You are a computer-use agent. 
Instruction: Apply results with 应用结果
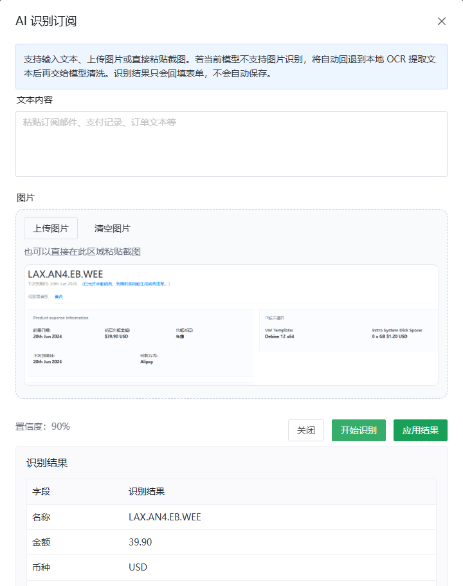(x=421, y=430)
